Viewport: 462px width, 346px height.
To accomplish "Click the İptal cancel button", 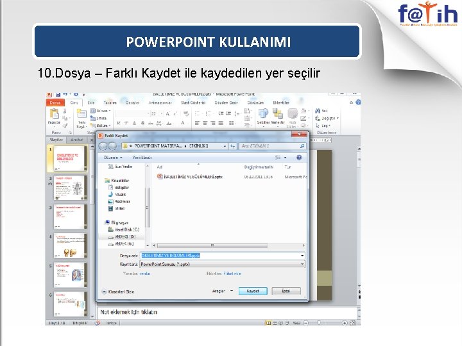I will [x=286, y=291].
